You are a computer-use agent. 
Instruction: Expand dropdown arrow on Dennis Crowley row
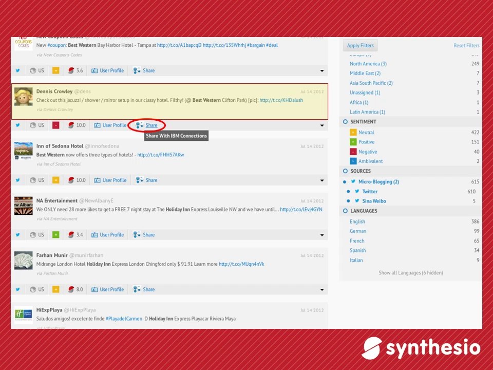click(x=322, y=125)
